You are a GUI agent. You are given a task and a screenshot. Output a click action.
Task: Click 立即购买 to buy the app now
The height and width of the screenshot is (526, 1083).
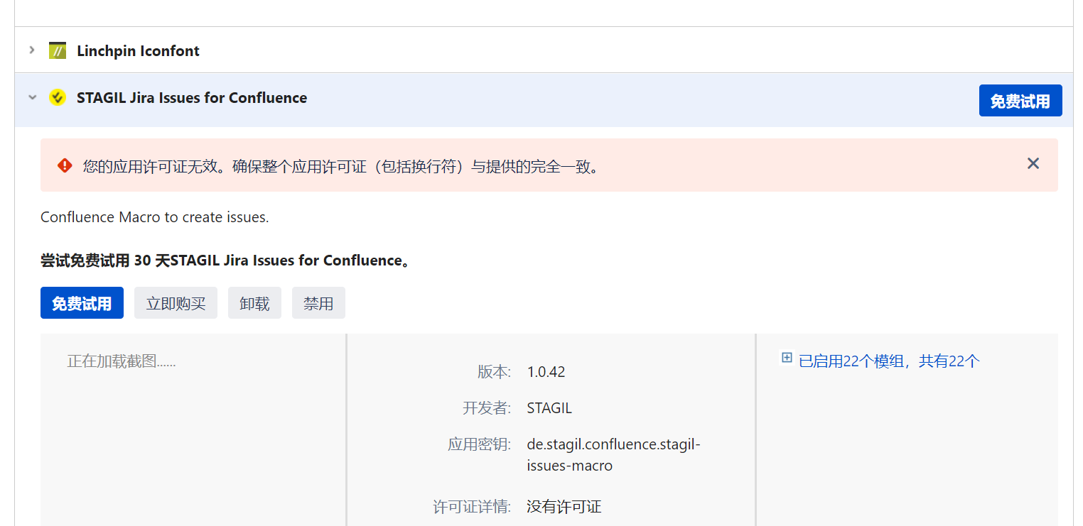tap(176, 302)
